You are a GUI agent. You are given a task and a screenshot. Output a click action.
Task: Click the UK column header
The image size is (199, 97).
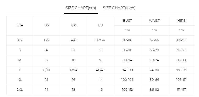pyautogui.click(x=74, y=25)
